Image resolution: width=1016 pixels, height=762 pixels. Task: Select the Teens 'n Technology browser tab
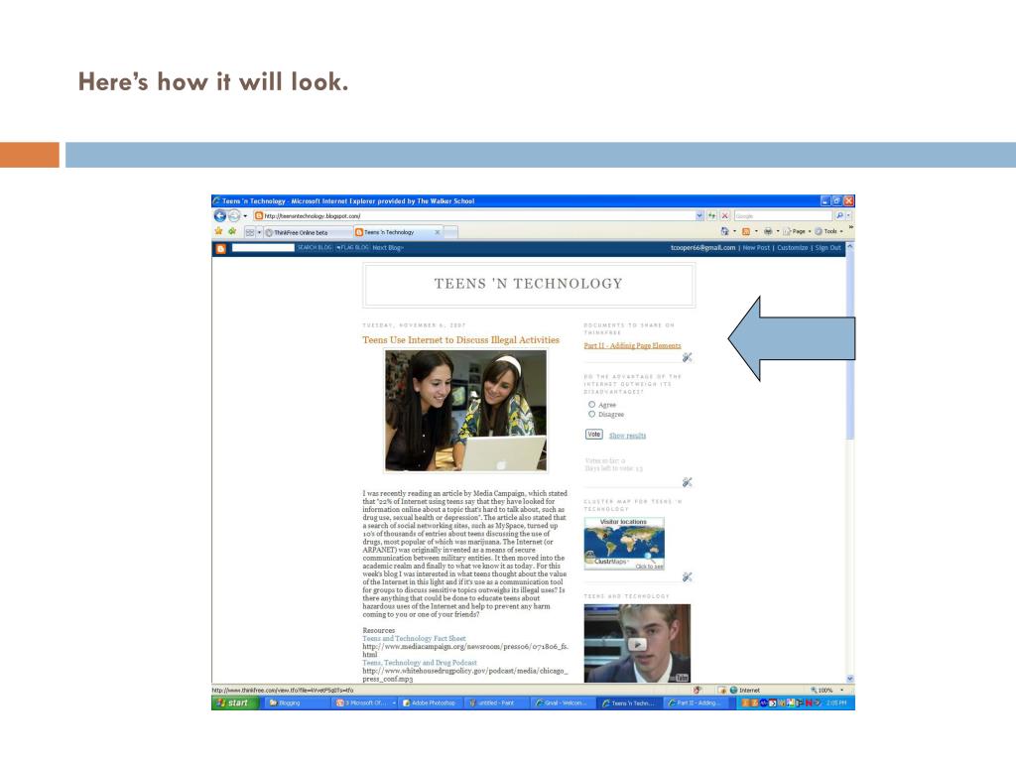pyautogui.click(x=398, y=232)
